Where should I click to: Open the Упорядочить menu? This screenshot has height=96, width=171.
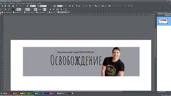click(12, 3)
